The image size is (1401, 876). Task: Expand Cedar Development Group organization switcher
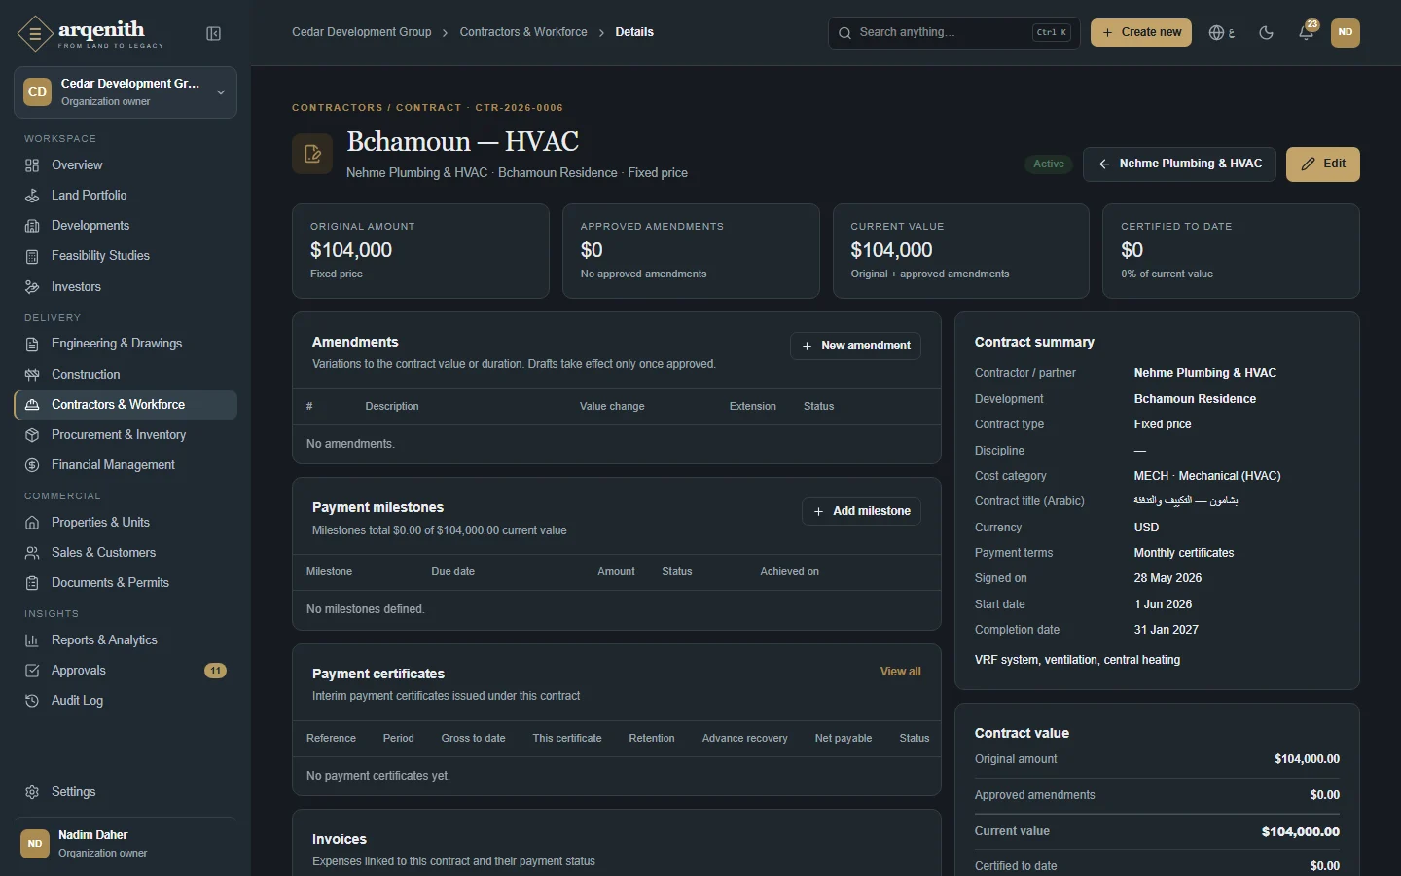pos(126,92)
